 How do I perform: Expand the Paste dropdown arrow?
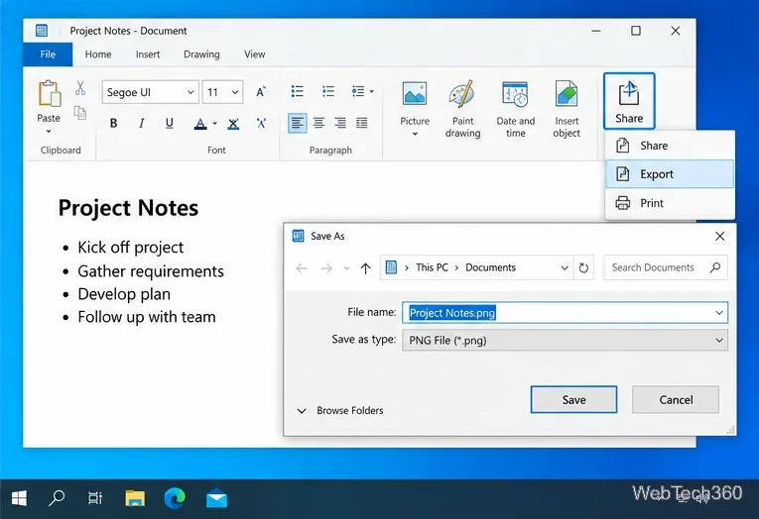pos(49,131)
